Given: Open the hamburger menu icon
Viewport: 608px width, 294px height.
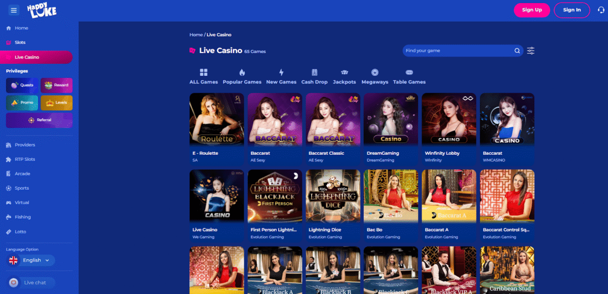Looking at the screenshot, I should pyautogui.click(x=14, y=10).
